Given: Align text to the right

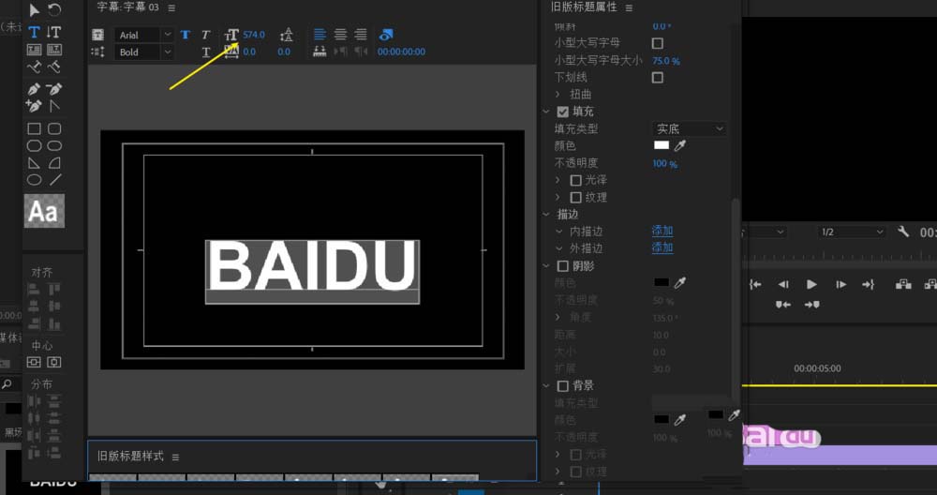Looking at the screenshot, I should tap(361, 35).
